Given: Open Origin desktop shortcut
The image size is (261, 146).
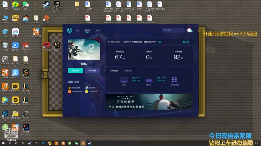Looking at the screenshot, I should click(46, 19).
